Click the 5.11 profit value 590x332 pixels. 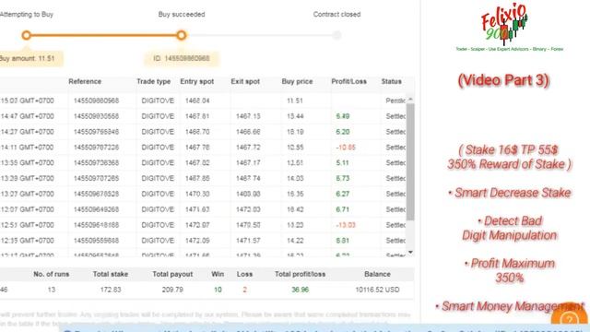pos(342,163)
